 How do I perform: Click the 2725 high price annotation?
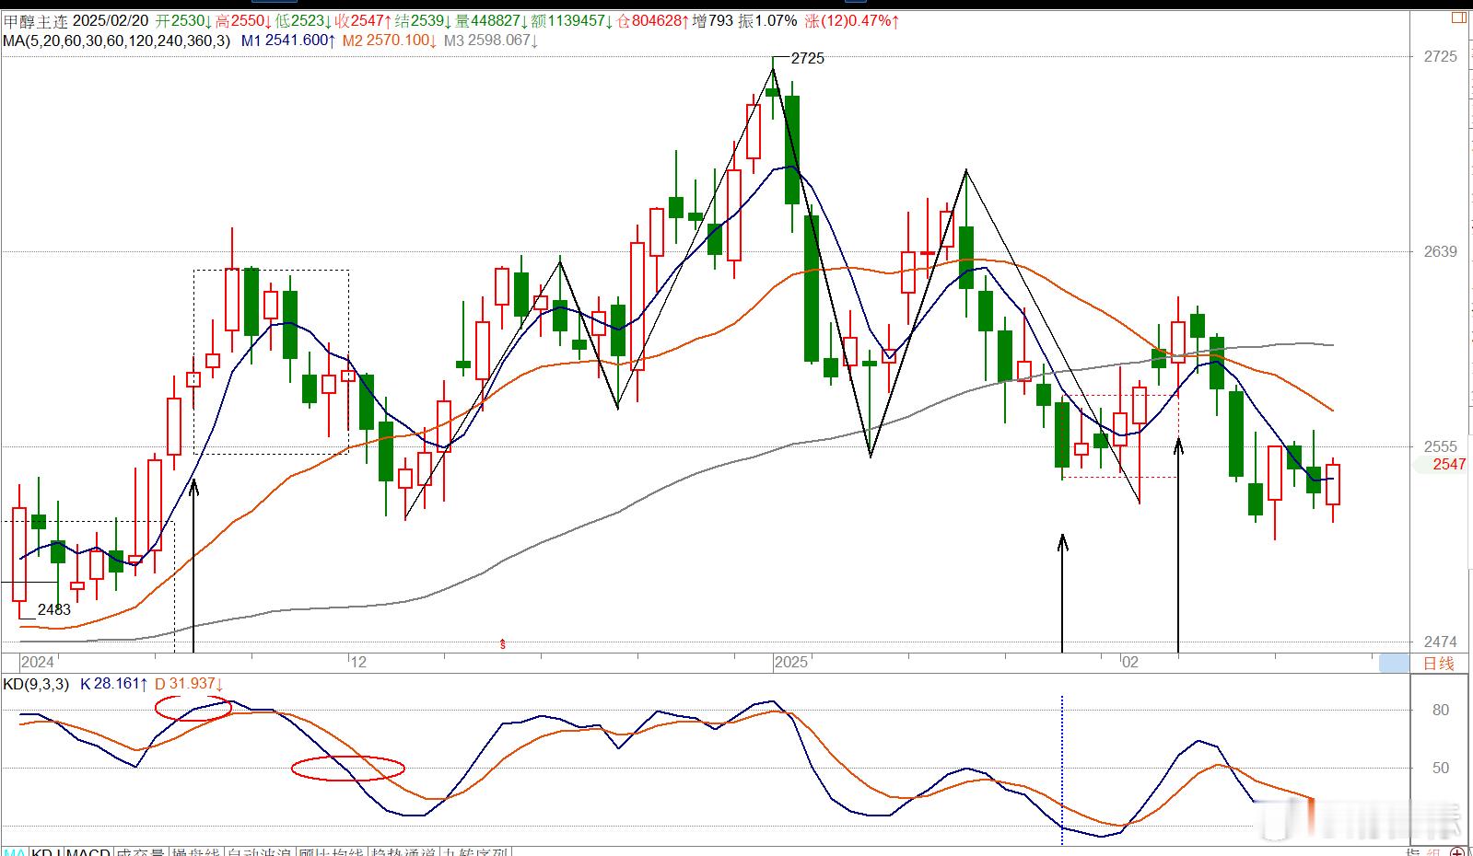(x=808, y=59)
